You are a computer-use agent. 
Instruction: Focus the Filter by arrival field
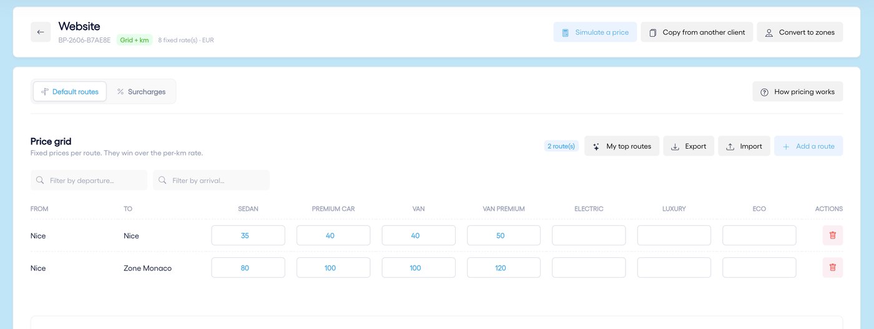coord(211,180)
